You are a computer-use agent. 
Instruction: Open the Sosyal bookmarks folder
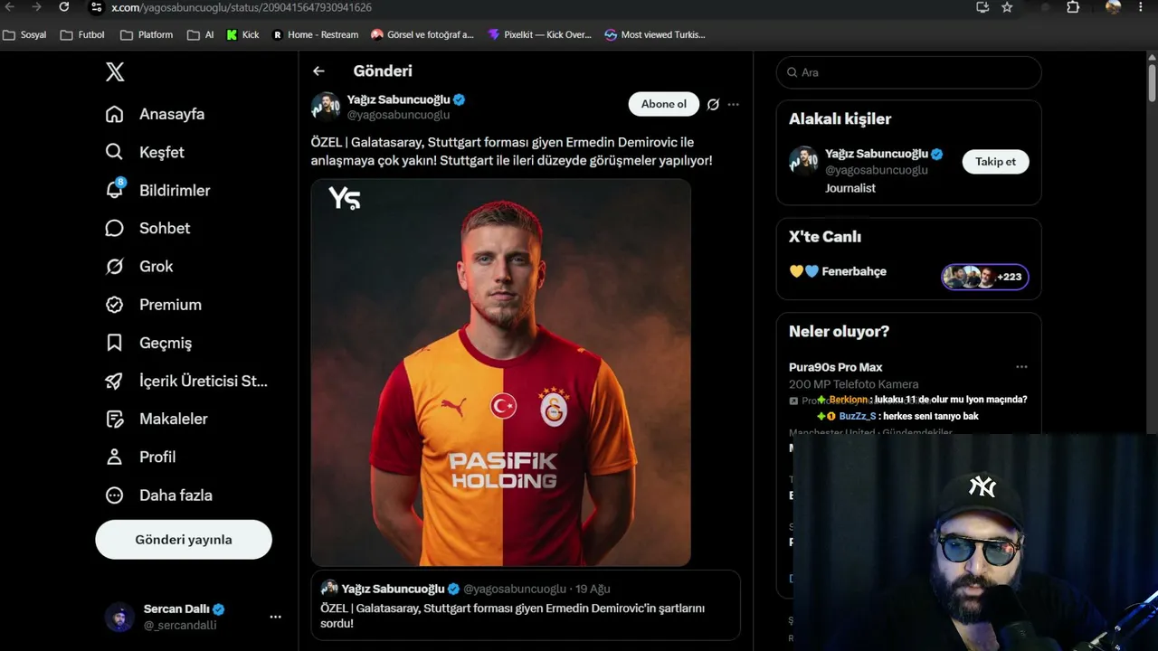point(25,35)
